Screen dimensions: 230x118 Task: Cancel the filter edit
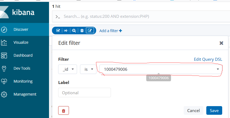(193, 110)
